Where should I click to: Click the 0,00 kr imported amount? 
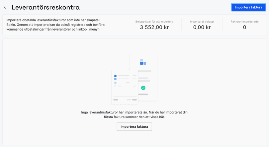point(202,28)
